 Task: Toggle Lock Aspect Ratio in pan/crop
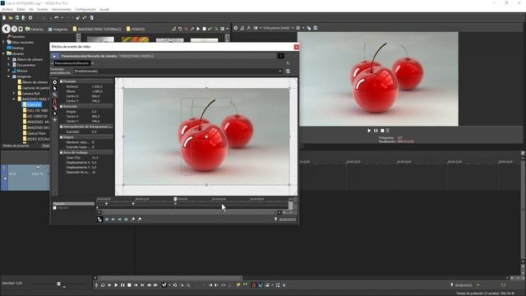55,108
